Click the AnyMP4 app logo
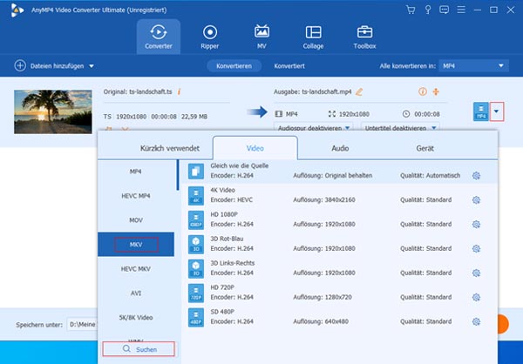This screenshot has height=364, width=523. [x=17, y=10]
